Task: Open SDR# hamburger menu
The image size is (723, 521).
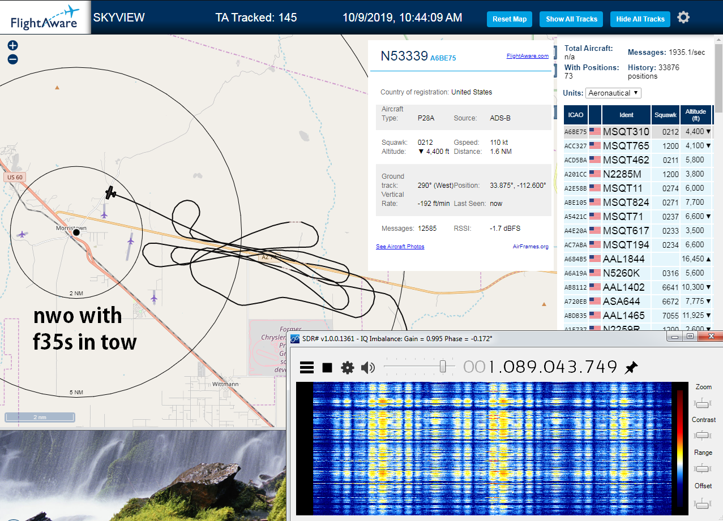Action: pyautogui.click(x=306, y=368)
